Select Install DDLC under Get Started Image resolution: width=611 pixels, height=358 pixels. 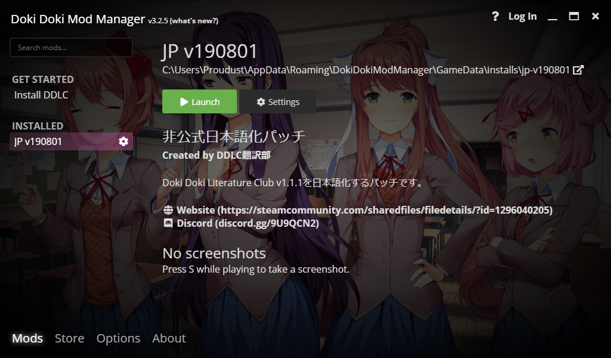point(41,95)
